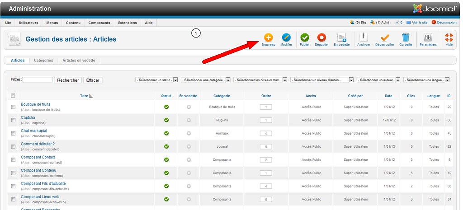Viewport: 463px width, 210px height.
Task: Toggle published status of Chat marsupial
Action: [166, 133]
